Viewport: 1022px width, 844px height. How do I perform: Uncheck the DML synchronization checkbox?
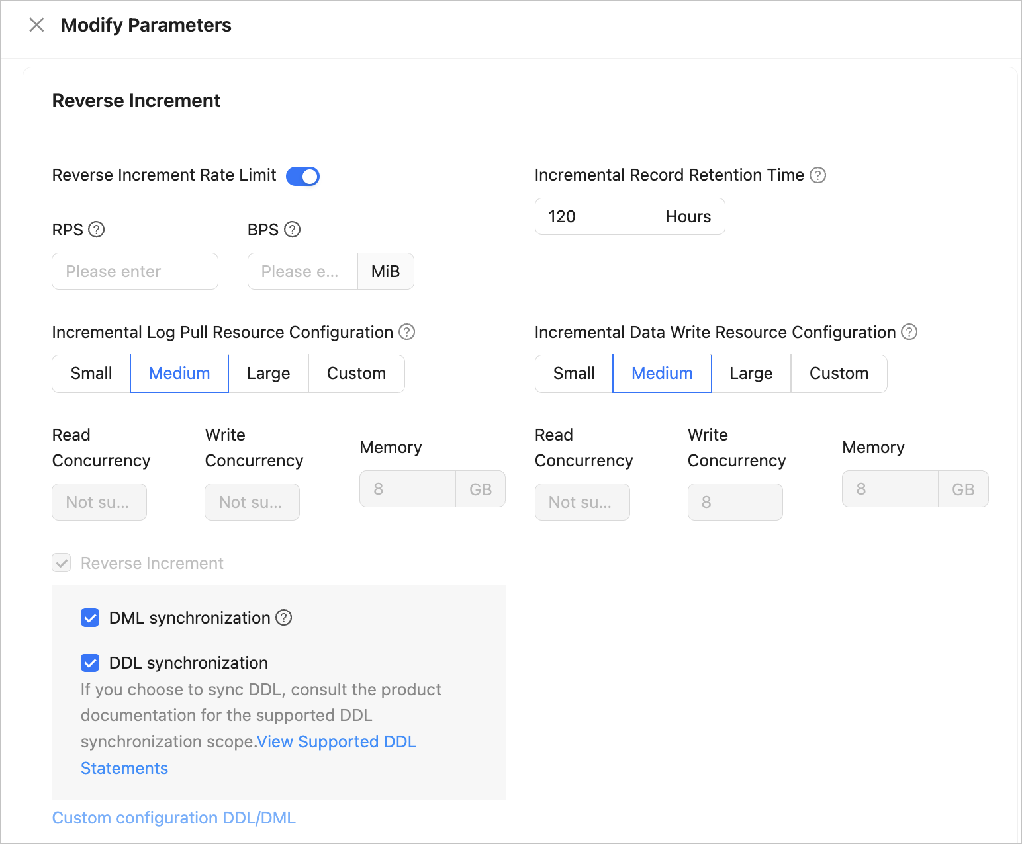point(90,618)
